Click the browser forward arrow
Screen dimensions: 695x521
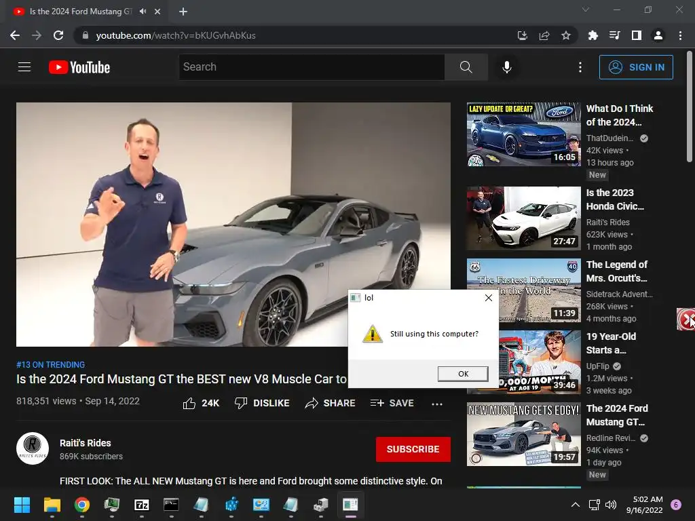[x=37, y=35]
